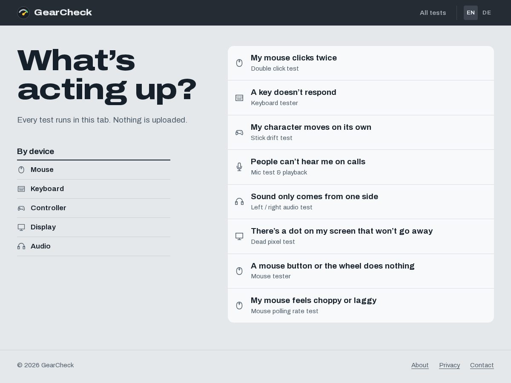Click the mouse icon beside Double click test
This screenshot has height=383, width=511.
point(239,63)
